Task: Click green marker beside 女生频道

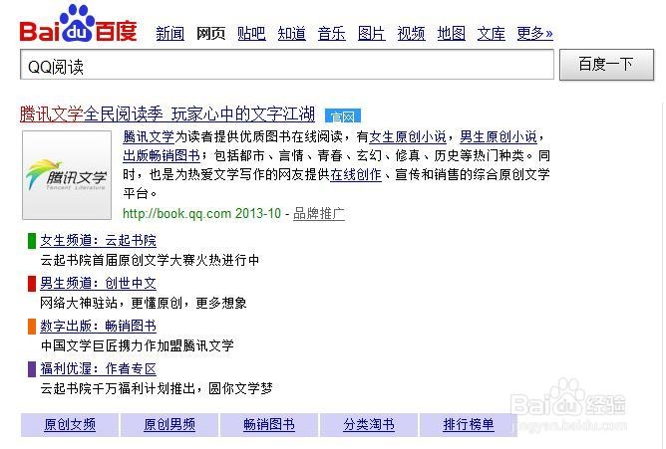Action: click(32, 241)
